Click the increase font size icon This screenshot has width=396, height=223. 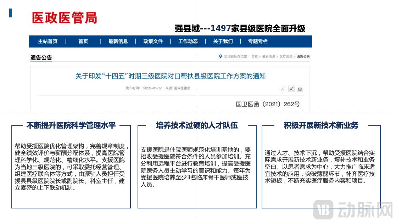click(291, 89)
